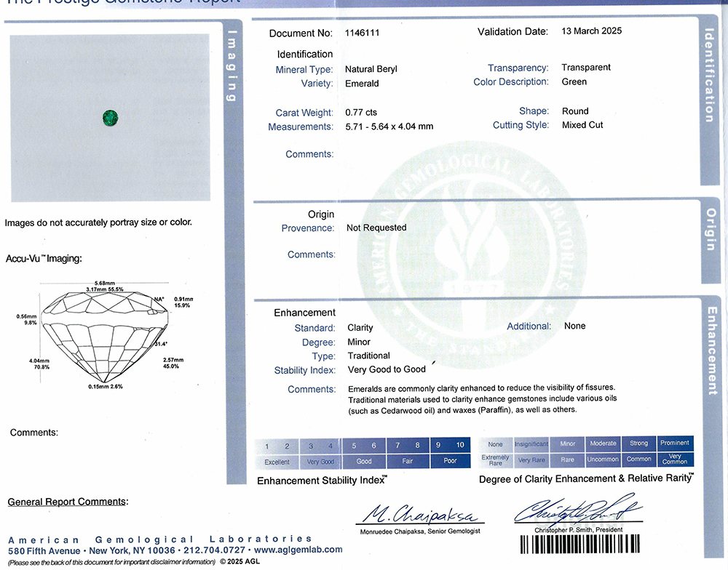Viewport: 728px width, 570px height.
Task: Click the Prominent clarity enhancement box
Action: [x=675, y=443]
